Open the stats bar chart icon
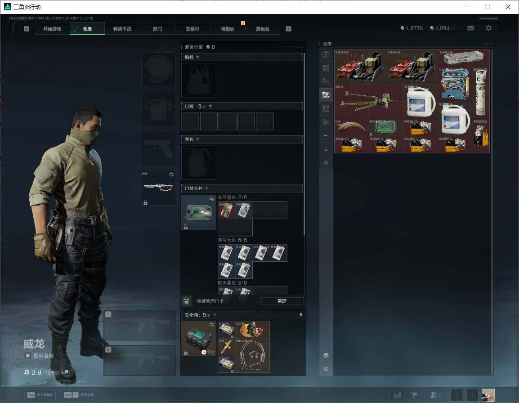 click(x=397, y=395)
